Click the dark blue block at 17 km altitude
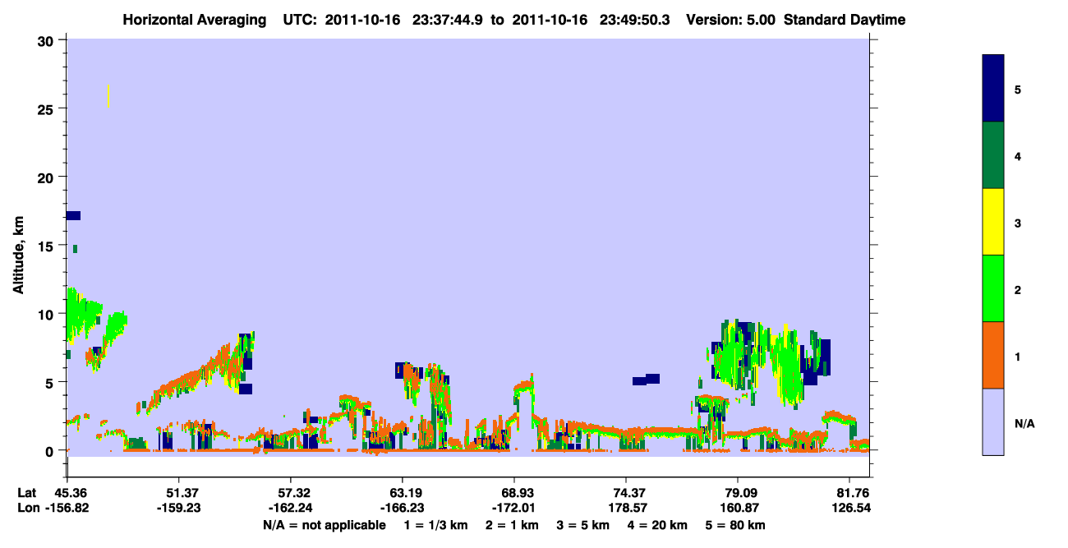This screenshot has width=1068, height=548. (x=73, y=215)
